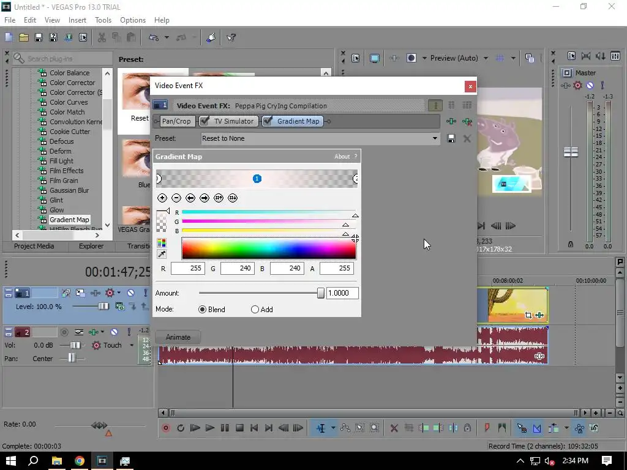Click the Master FX gear icon
This screenshot has height=470, width=627.
[x=577, y=85]
